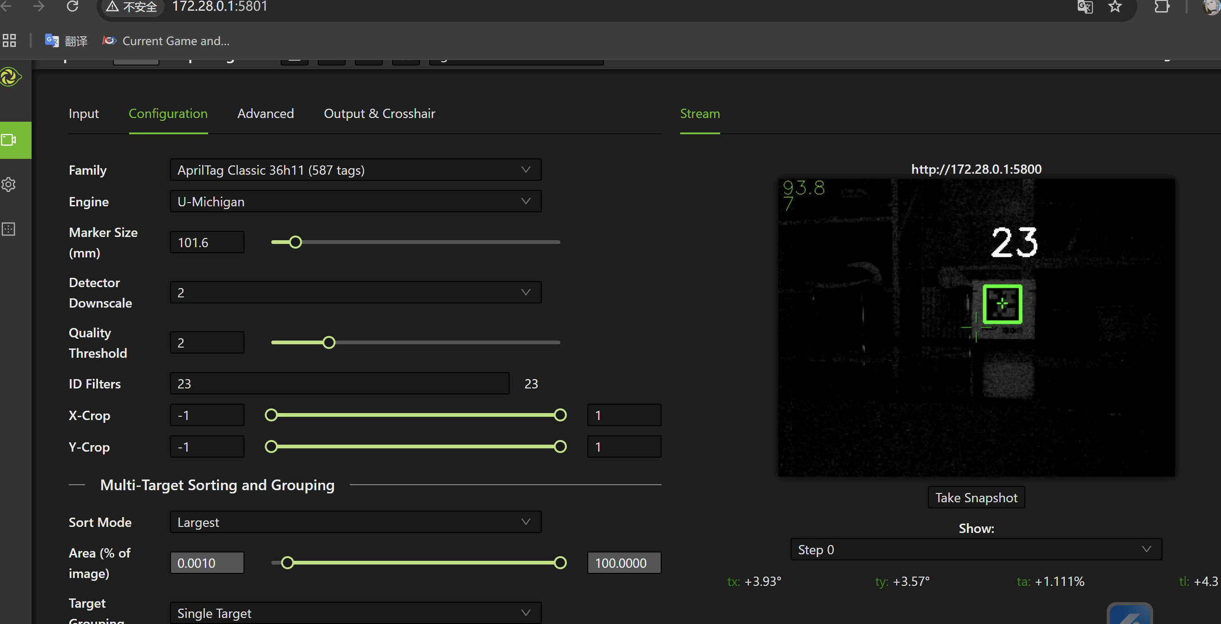1221x624 pixels.
Task: Open the Engine U-Michigan dropdown
Action: click(355, 202)
